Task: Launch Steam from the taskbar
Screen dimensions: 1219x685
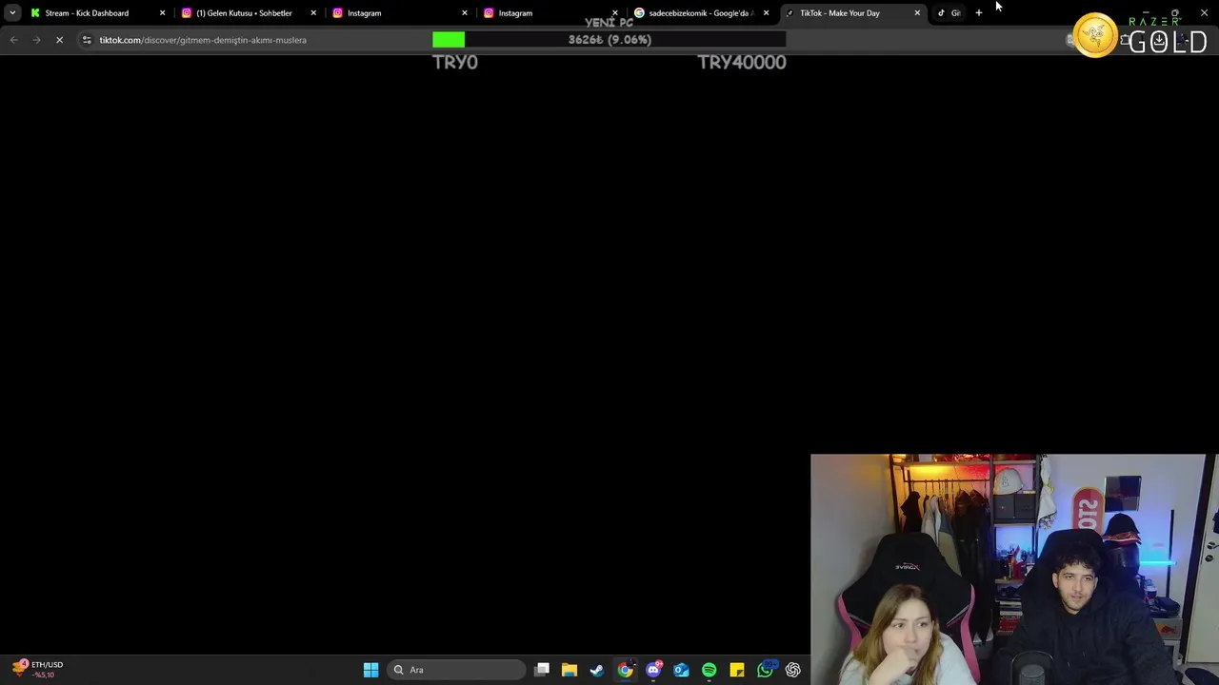Action: [597, 670]
